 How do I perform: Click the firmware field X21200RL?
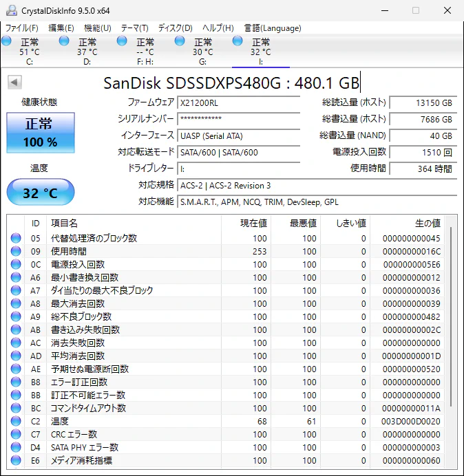click(x=239, y=103)
